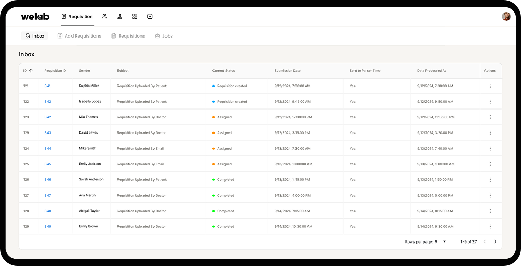521x266 pixels.
Task: Open requisition 341 link
Action: [x=48, y=86]
